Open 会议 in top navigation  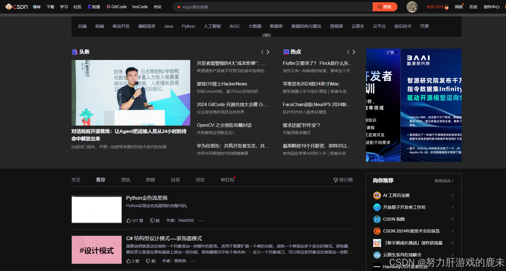pyautogui.click(x=157, y=7)
